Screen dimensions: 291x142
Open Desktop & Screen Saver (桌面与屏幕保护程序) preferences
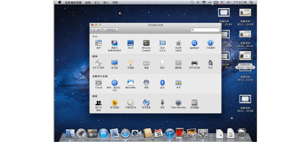point(114,43)
